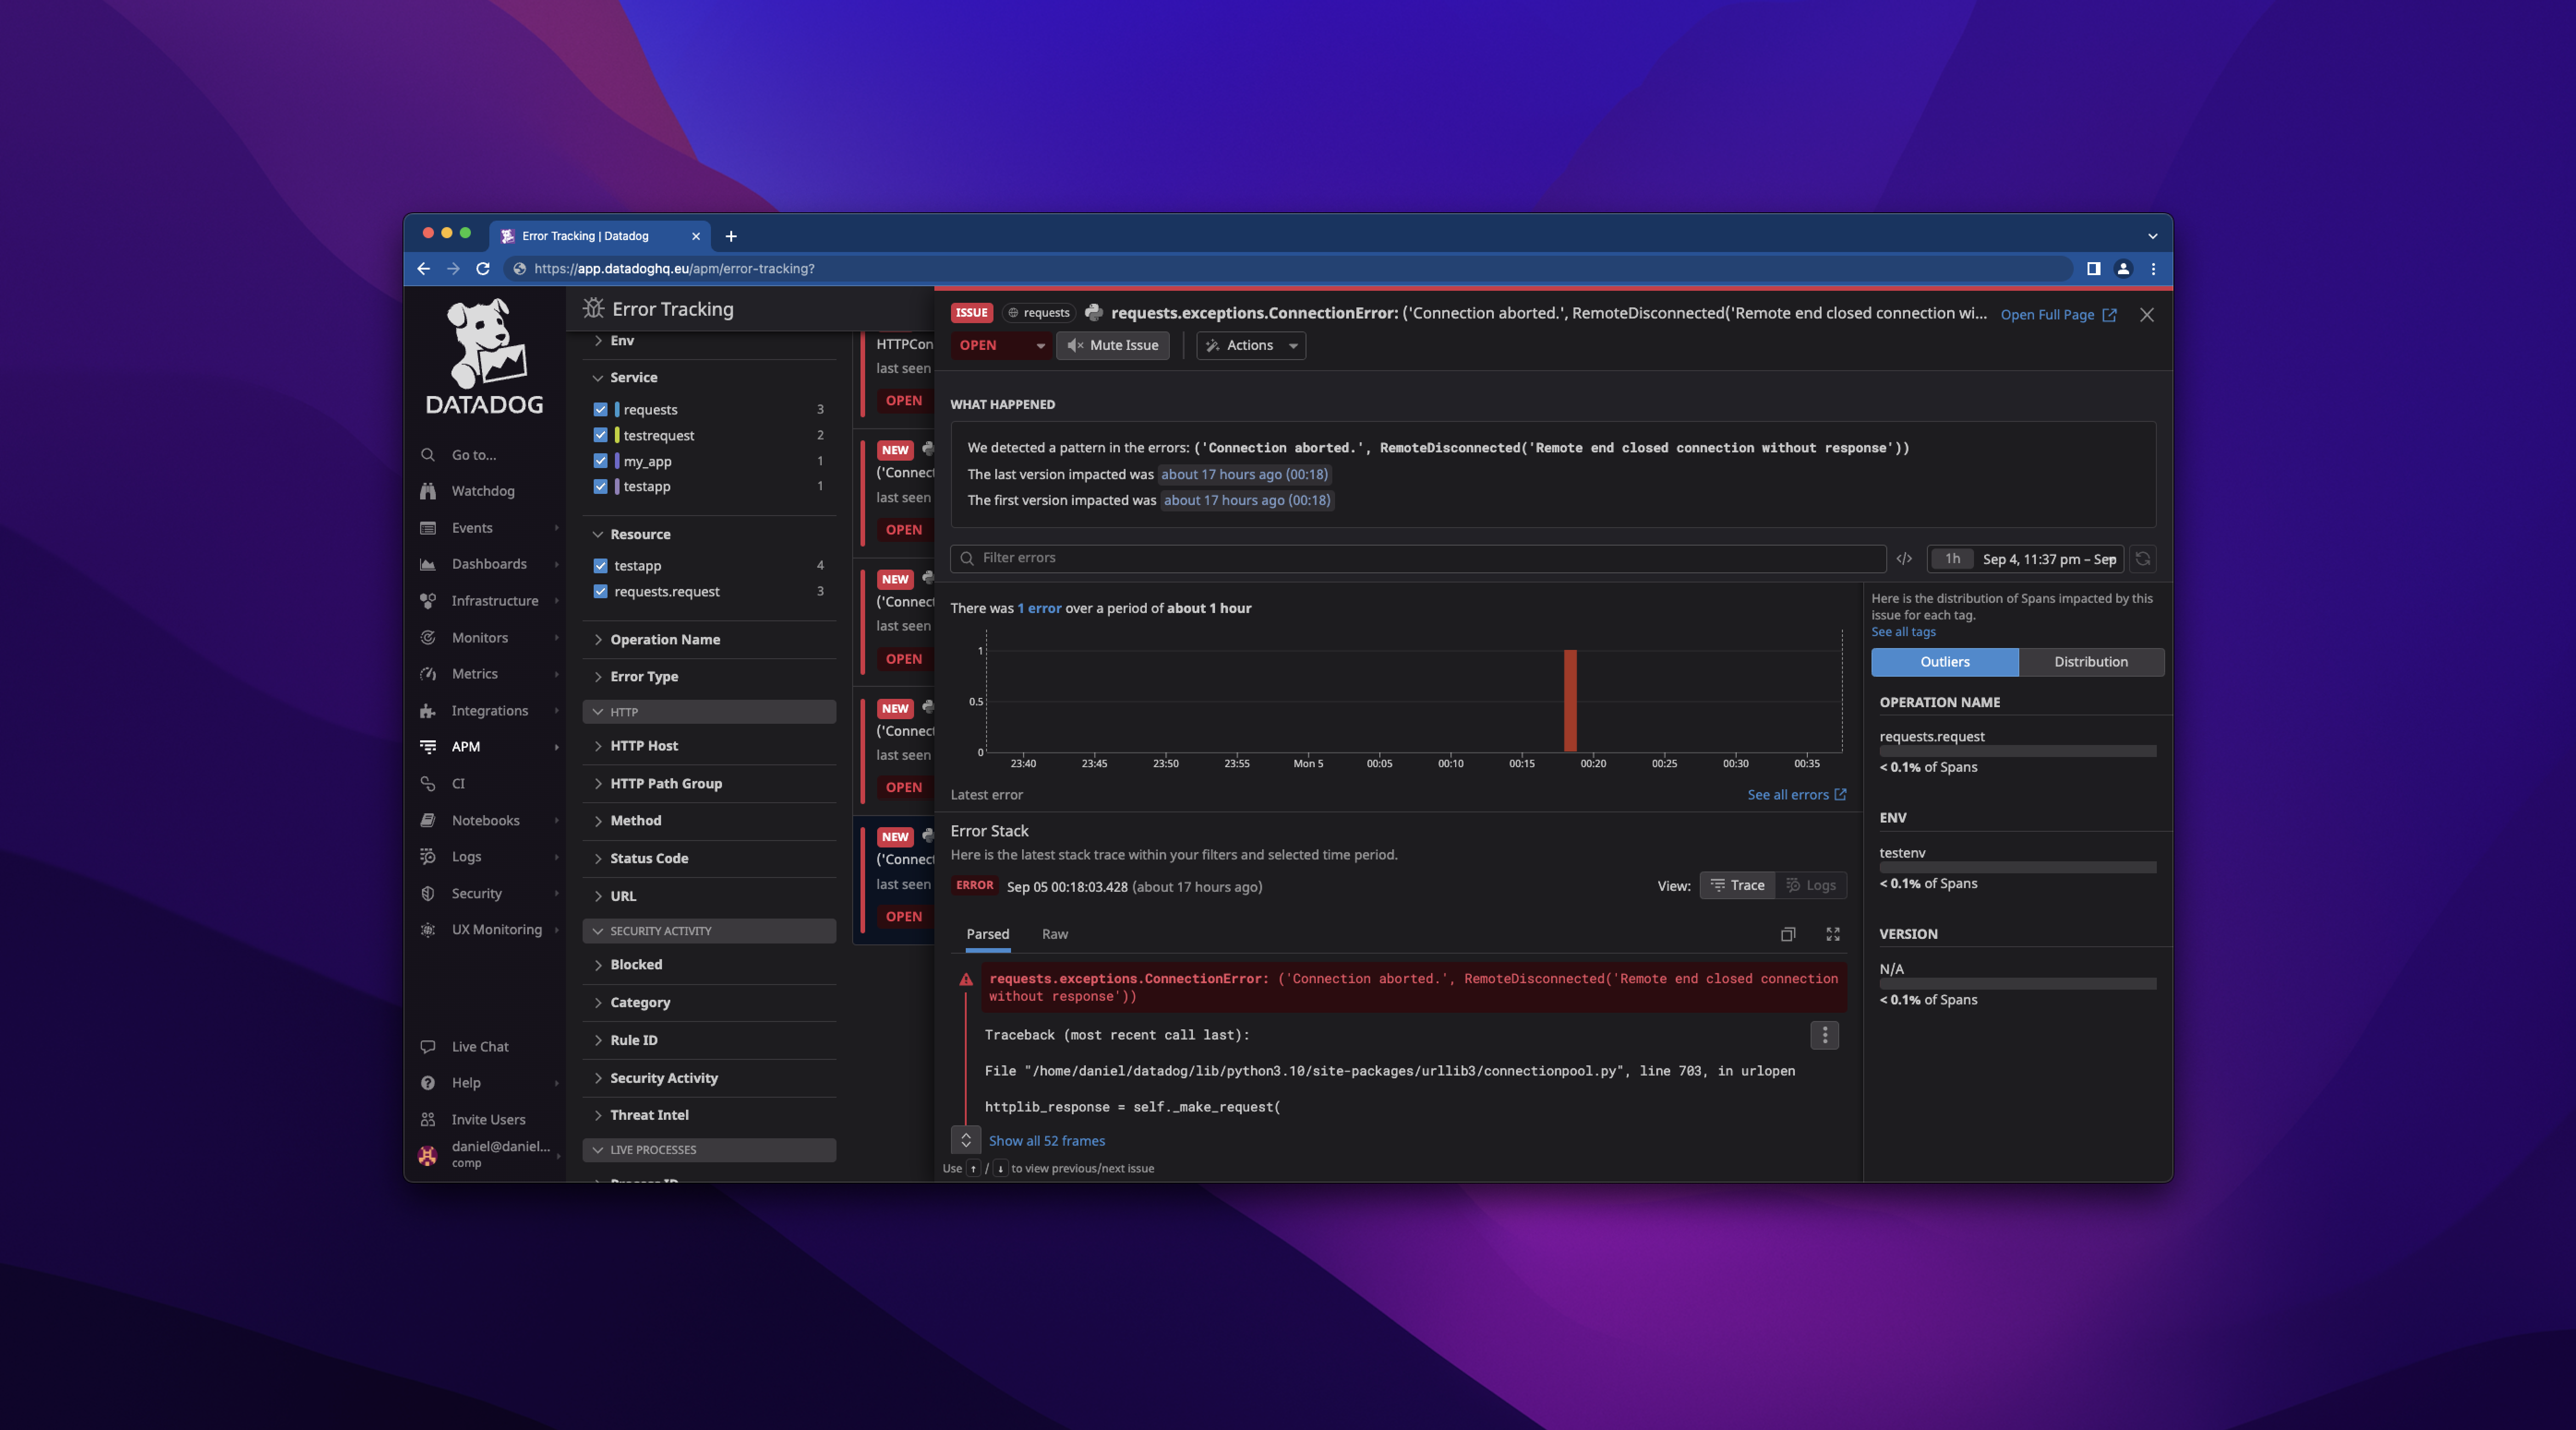This screenshot has height=1430, width=2576.
Task: Reload the browser page
Action: click(x=483, y=269)
